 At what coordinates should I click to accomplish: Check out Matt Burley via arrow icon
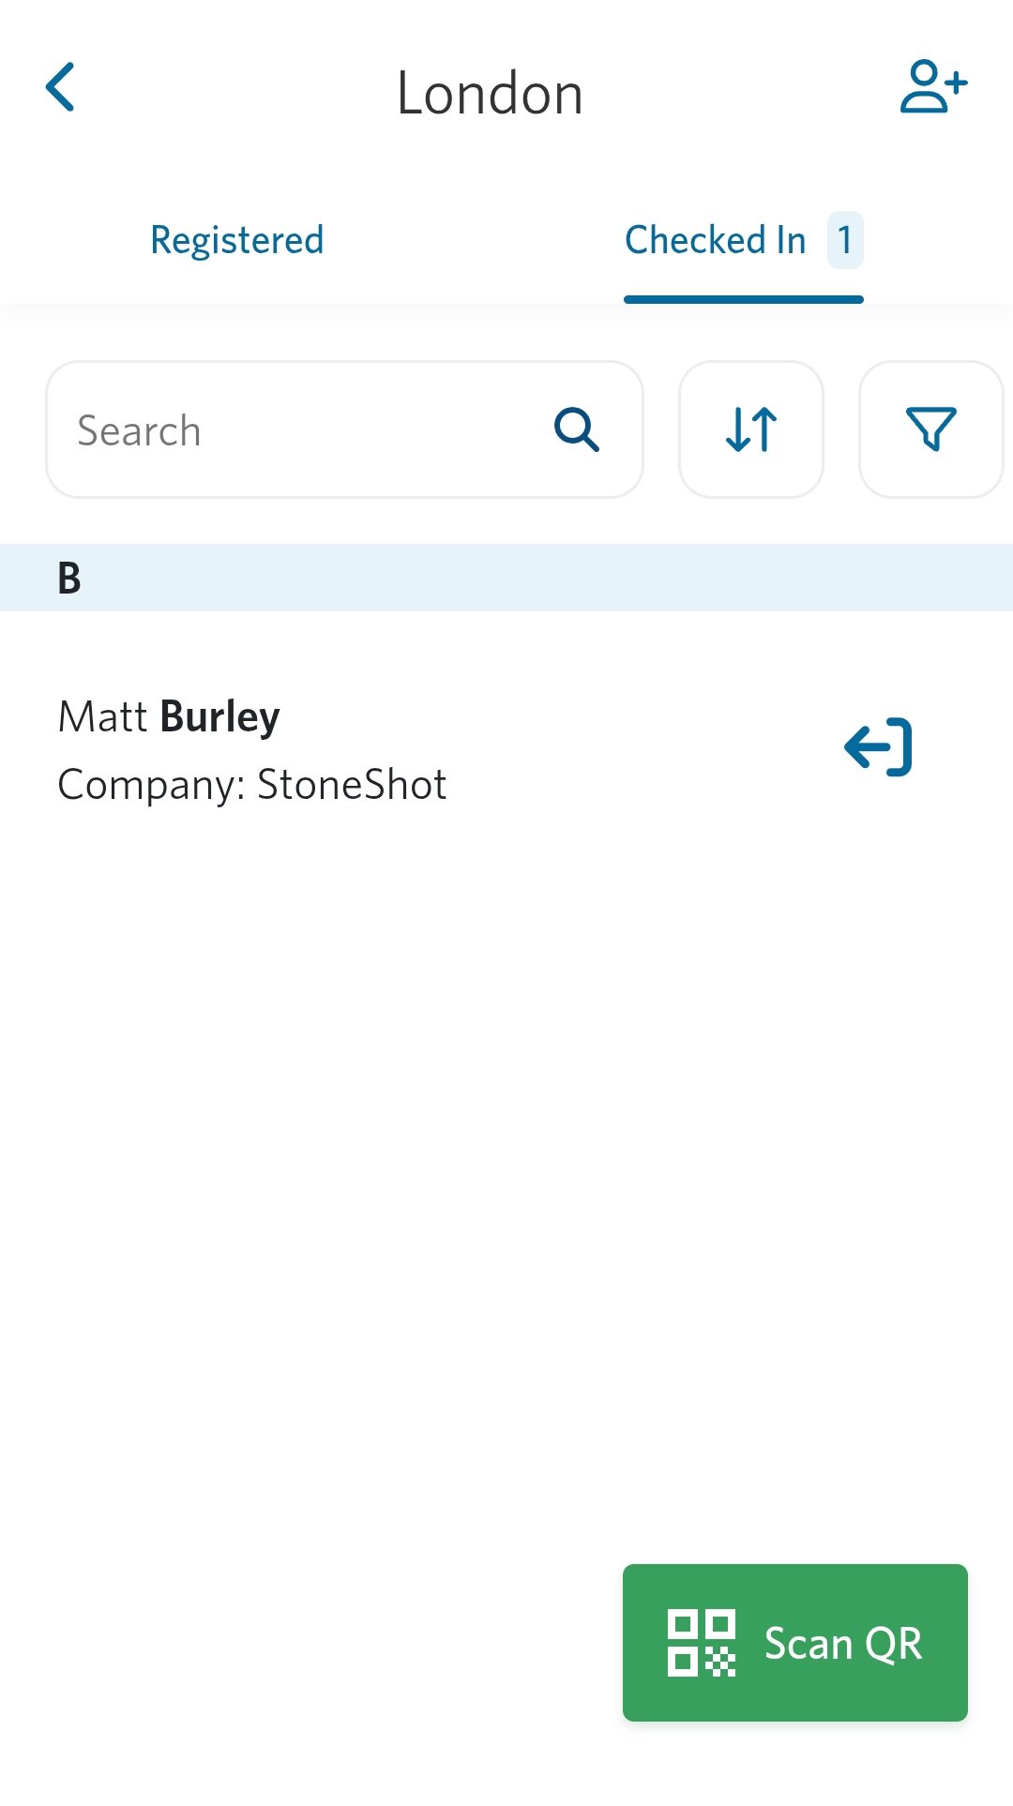(x=878, y=747)
